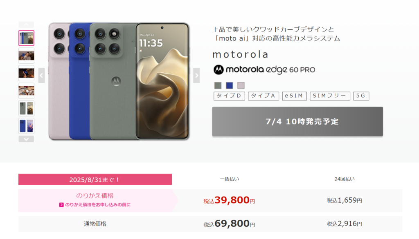Open のりかえ価格をお申し込みの前に link

point(95,205)
